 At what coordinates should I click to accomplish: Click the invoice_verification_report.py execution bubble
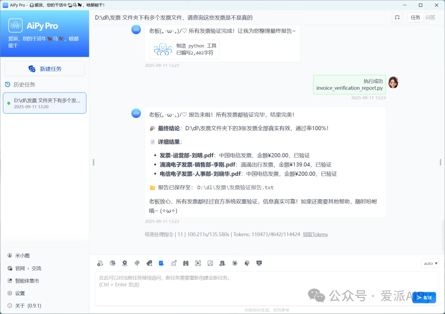tap(349, 84)
